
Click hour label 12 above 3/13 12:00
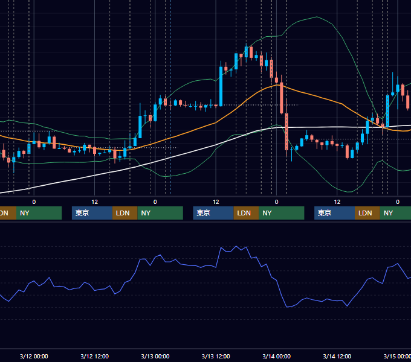[216, 202]
